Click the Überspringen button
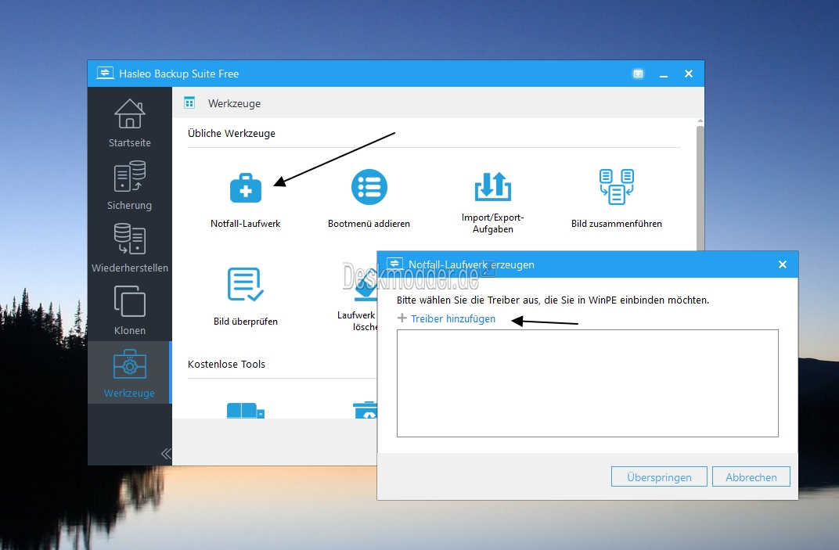This screenshot has height=550, width=839. pos(659,476)
